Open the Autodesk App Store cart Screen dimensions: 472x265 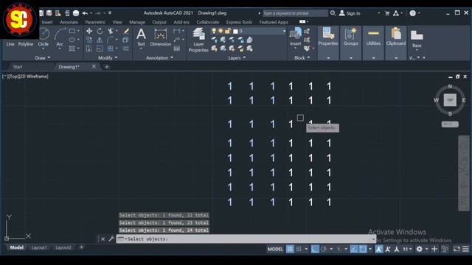pyautogui.click(x=387, y=13)
